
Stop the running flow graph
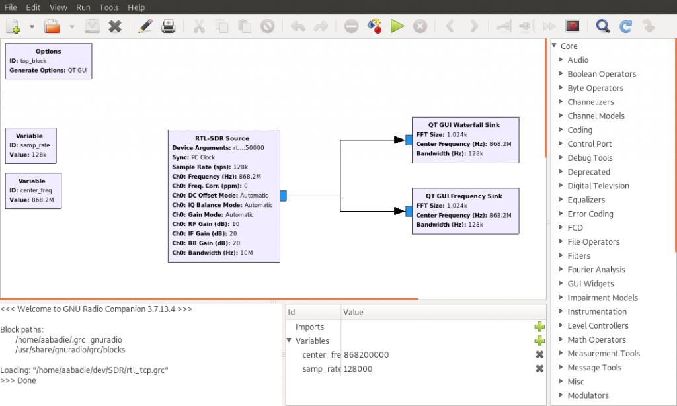tap(420, 26)
